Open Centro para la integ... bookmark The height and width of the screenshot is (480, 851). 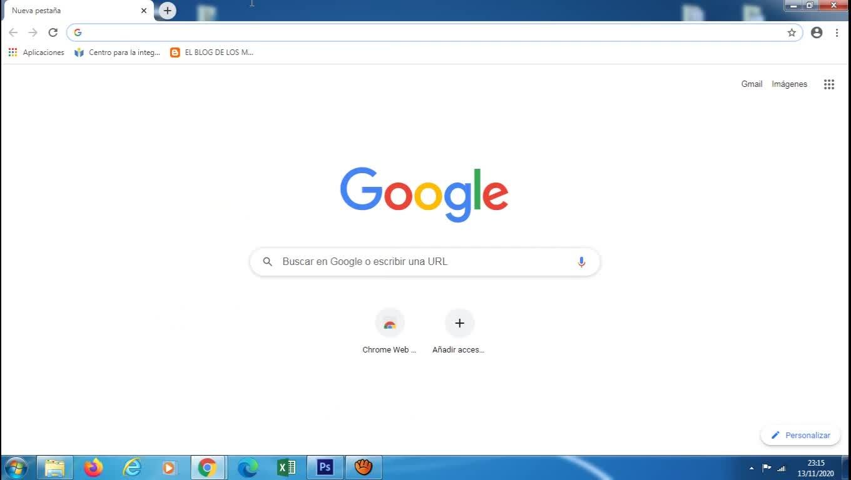pyautogui.click(x=117, y=52)
